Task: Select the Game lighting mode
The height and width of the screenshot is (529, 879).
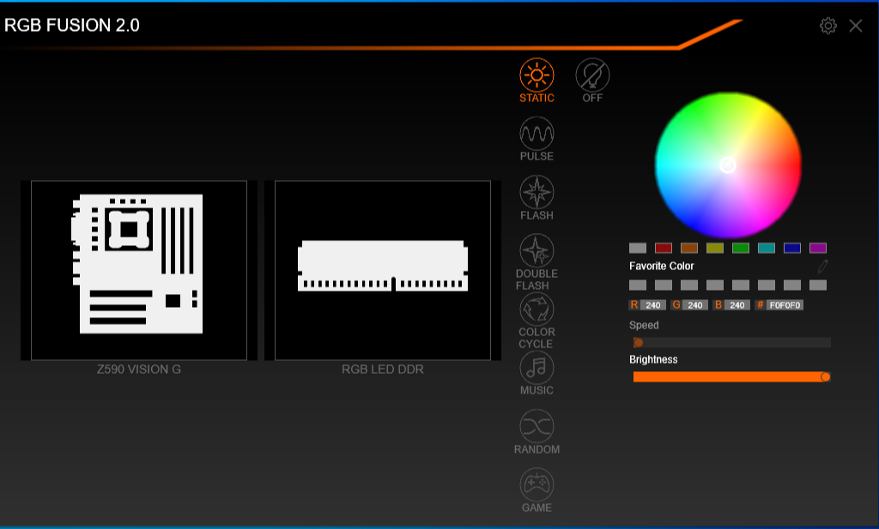Action: (536, 484)
